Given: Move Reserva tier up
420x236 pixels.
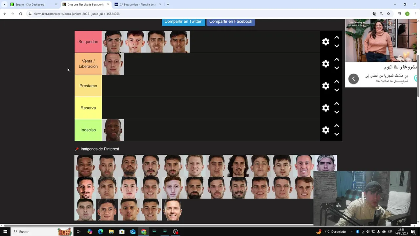Looking at the screenshot, I should click(337, 104).
